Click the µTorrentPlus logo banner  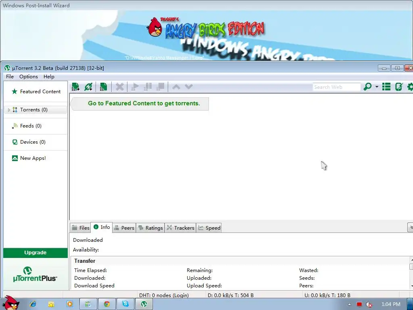click(35, 274)
